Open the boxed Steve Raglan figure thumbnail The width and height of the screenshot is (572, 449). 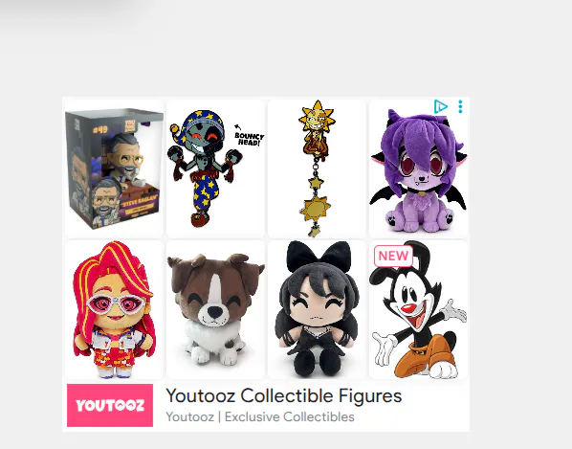(114, 168)
